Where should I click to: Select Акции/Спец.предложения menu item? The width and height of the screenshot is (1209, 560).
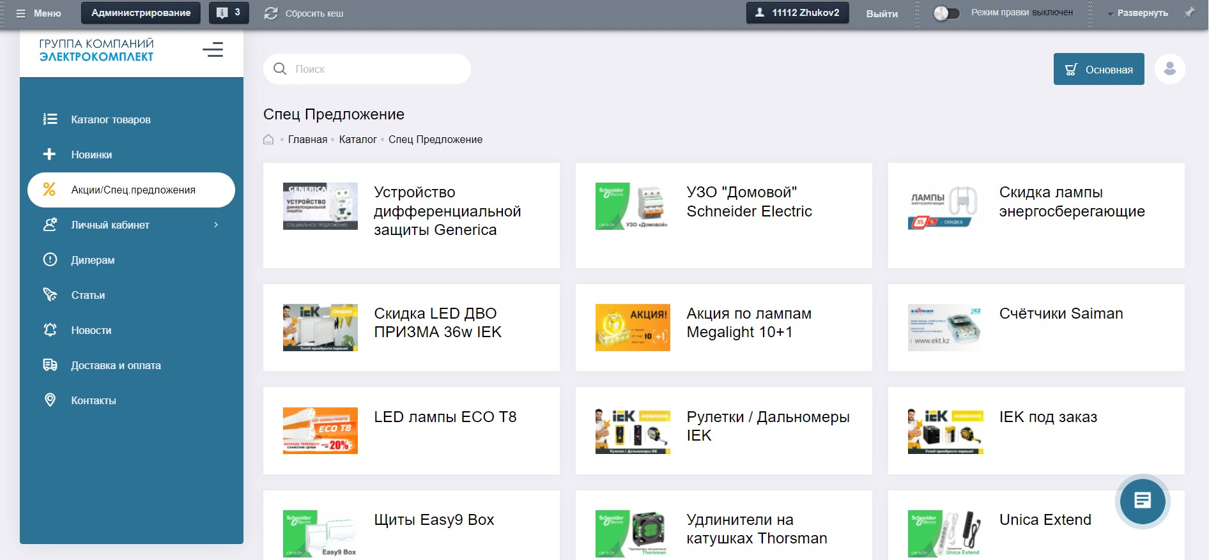[x=131, y=190]
